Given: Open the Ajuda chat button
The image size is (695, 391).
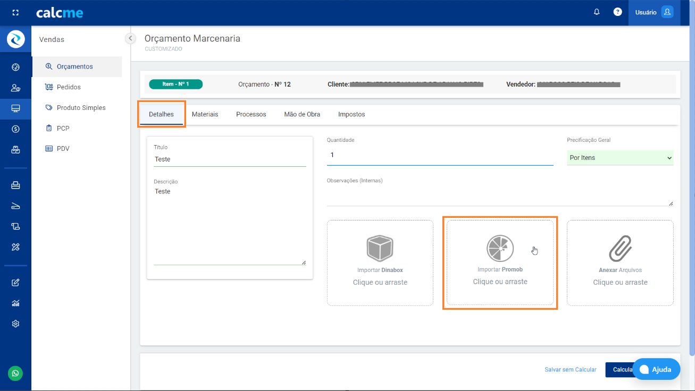Looking at the screenshot, I should pos(656,369).
